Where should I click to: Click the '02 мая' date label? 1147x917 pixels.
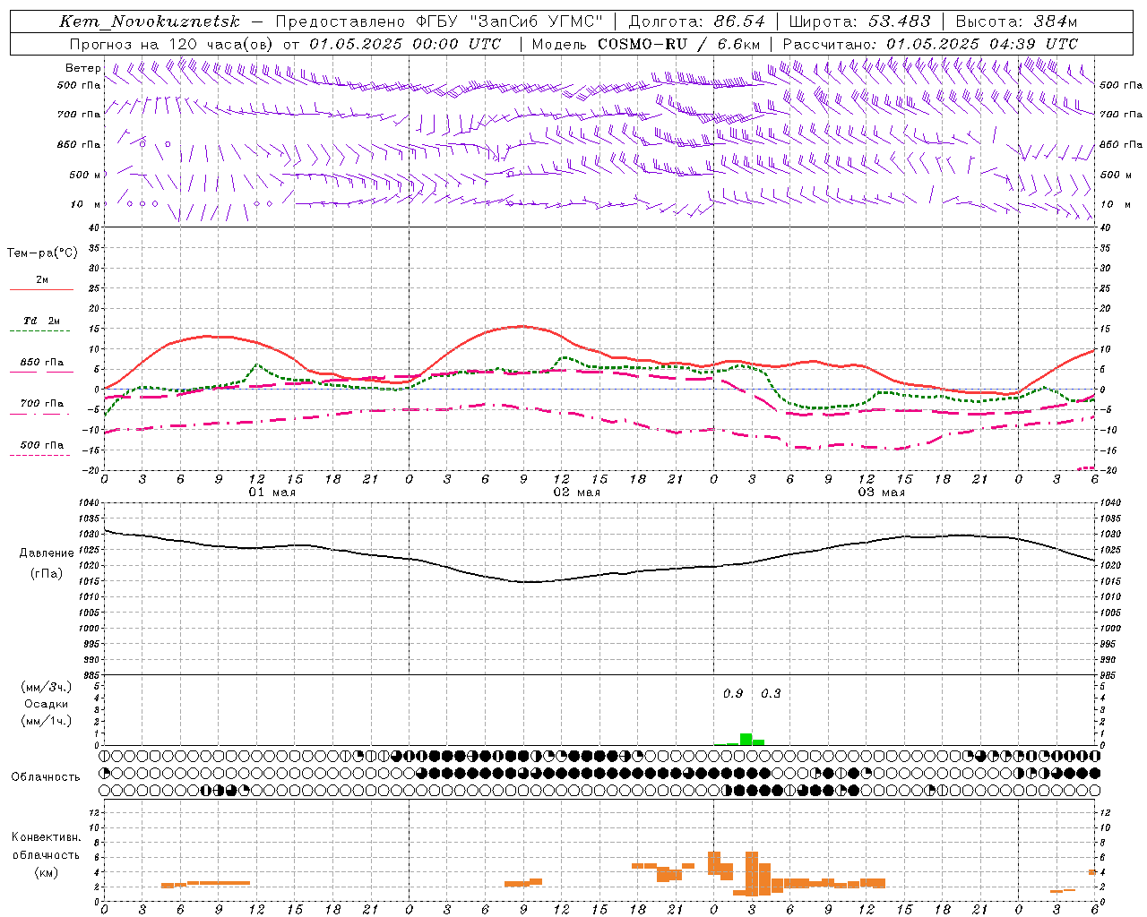coord(577,493)
